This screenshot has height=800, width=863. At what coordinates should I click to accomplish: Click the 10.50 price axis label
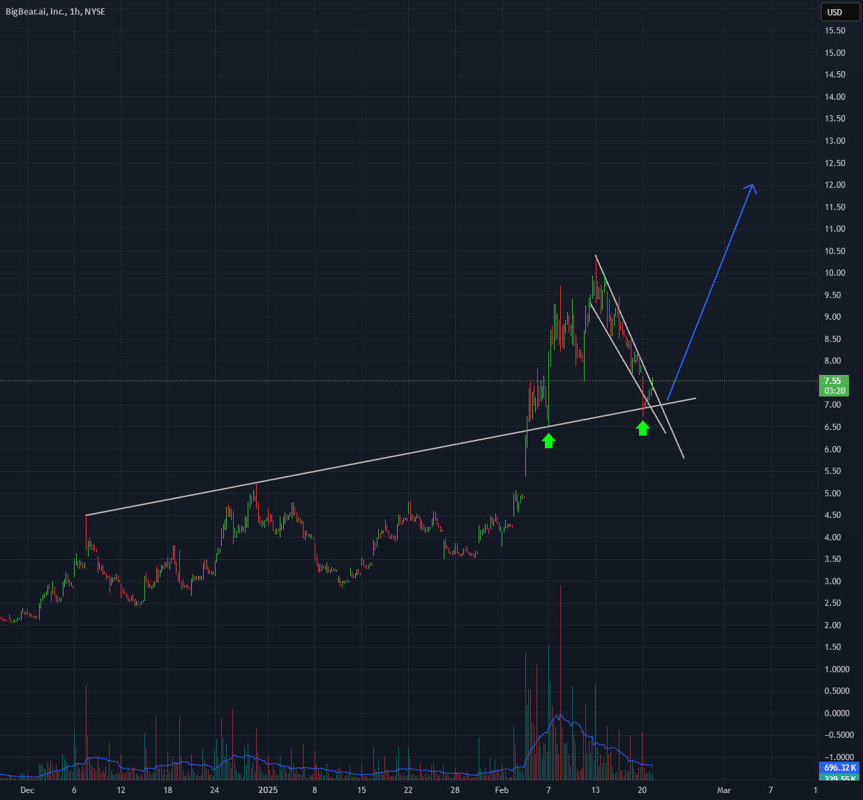pyautogui.click(x=834, y=251)
